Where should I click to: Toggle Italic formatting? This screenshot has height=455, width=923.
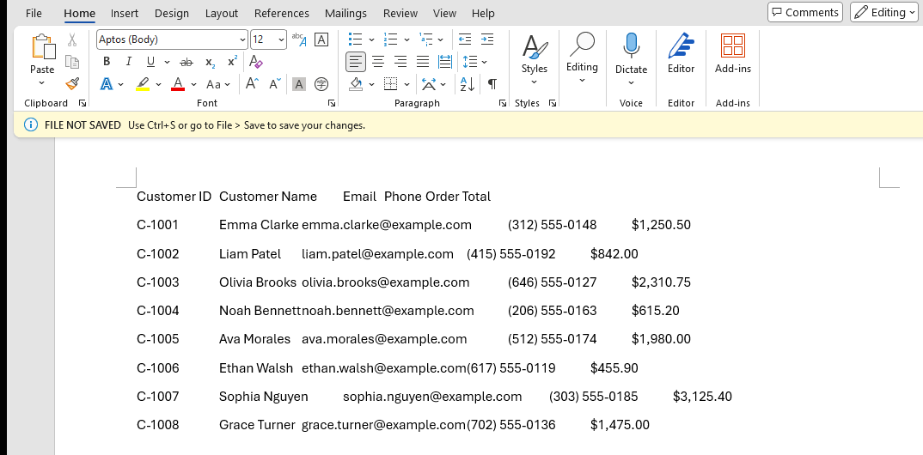(x=128, y=62)
